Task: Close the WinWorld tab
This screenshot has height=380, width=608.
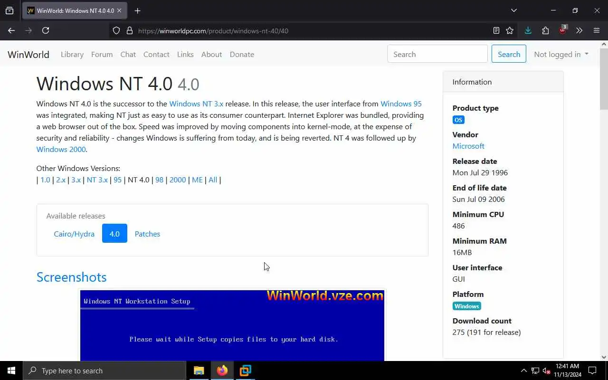Action: 119,10
